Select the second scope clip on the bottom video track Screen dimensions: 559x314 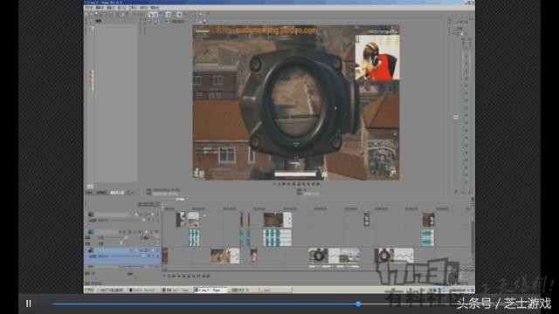(394, 256)
